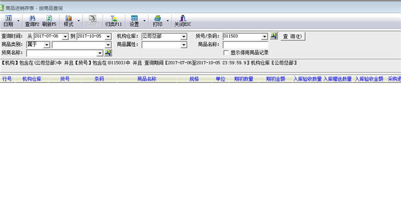Screen dimensions: 401x220
Task: Click the 查询 search button
Action: click(x=293, y=36)
